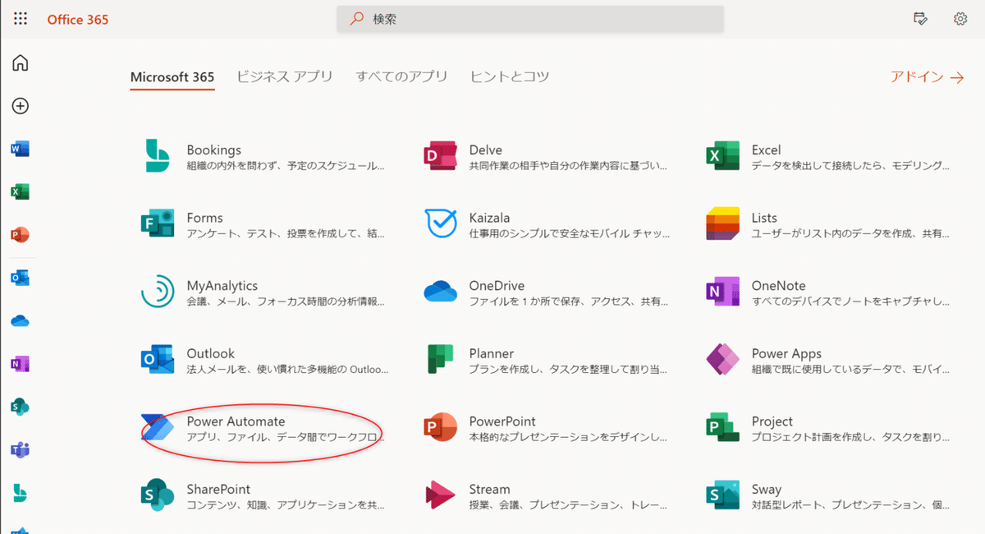985x534 pixels.
Task: Open Excel from the left sidebar
Action: click(x=20, y=191)
